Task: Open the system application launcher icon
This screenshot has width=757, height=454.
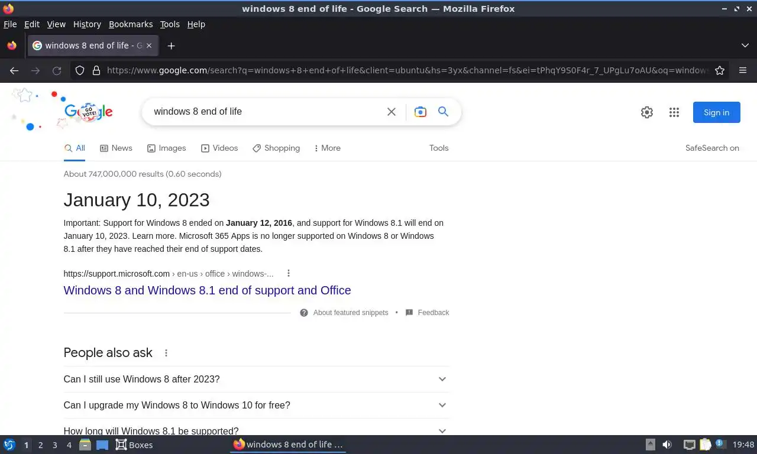Action: pos(9,445)
